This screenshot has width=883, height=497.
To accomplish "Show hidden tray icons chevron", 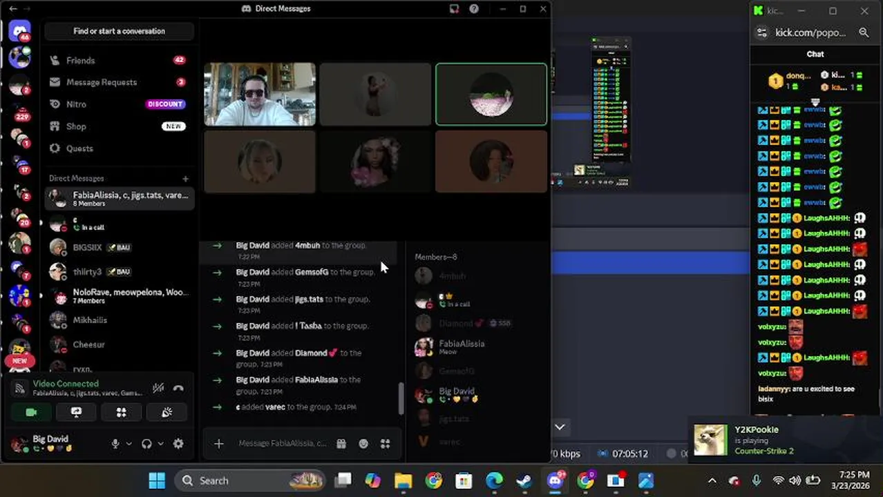I will [712, 480].
